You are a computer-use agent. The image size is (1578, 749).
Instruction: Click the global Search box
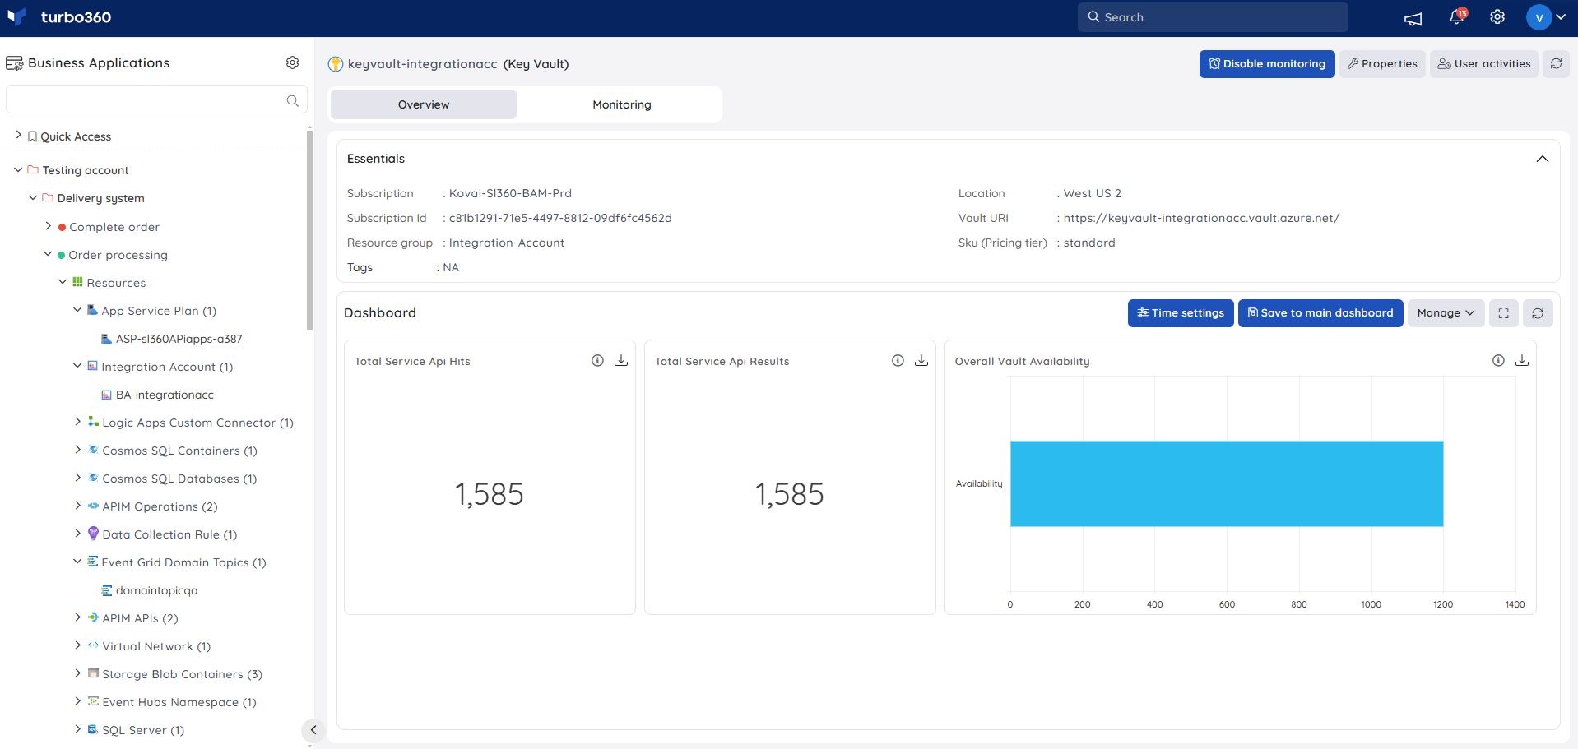tap(1213, 17)
